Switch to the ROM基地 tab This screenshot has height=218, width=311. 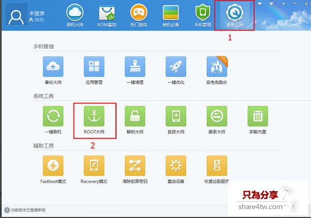[106, 16]
